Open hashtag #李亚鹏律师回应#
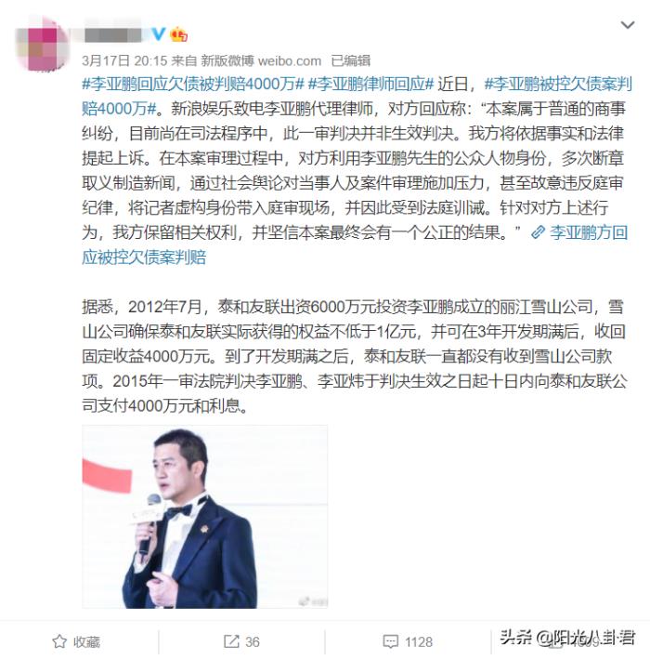The height and width of the screenshot is (660, 650). point(370,84)
